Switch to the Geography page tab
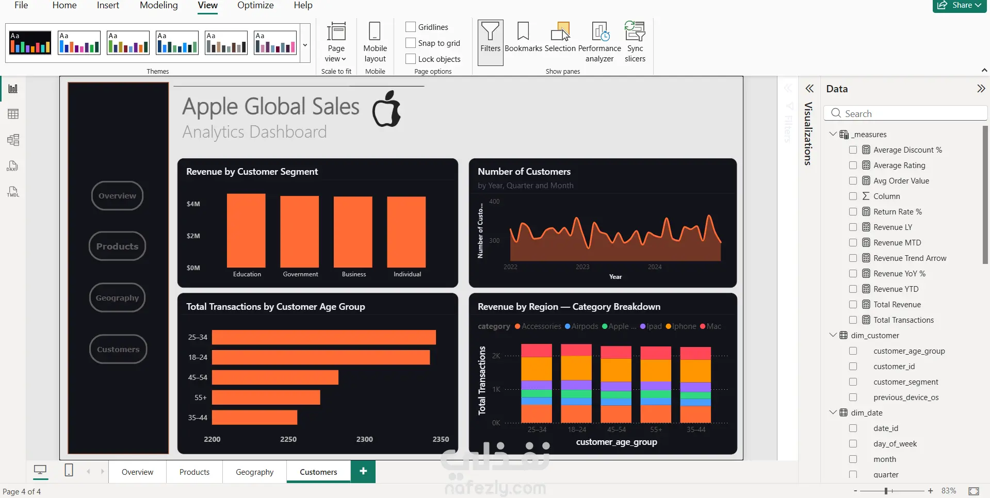The image size is (990, 498). tap(254, 472)
